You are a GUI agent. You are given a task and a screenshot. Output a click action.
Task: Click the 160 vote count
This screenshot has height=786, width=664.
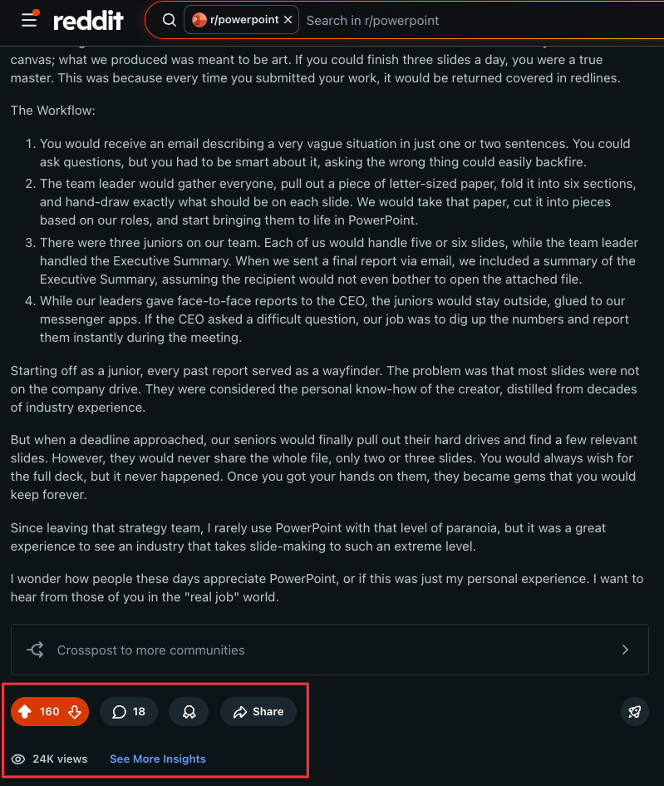click(50, 711)
